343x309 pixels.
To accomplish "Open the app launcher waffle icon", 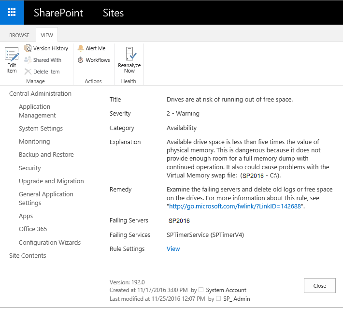I will tap(12, 12).
